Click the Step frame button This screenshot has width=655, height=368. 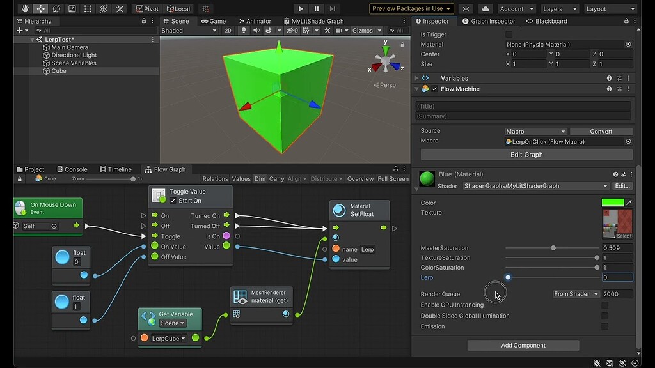click(x=333, y=9)
